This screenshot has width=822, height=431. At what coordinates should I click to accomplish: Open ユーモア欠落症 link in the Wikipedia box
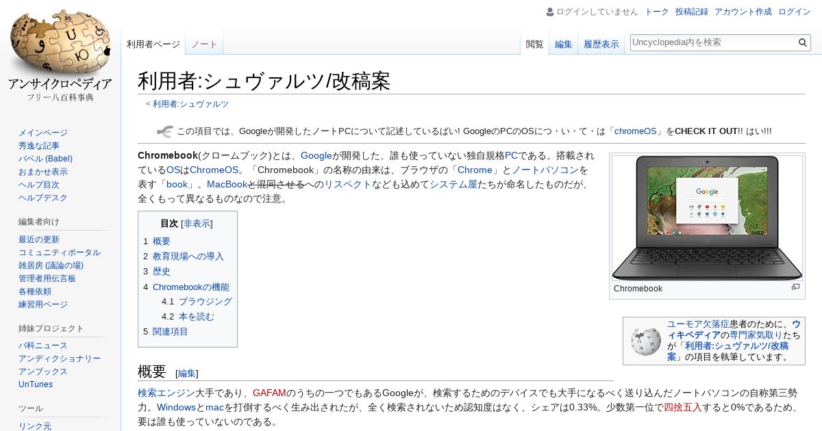698,324
